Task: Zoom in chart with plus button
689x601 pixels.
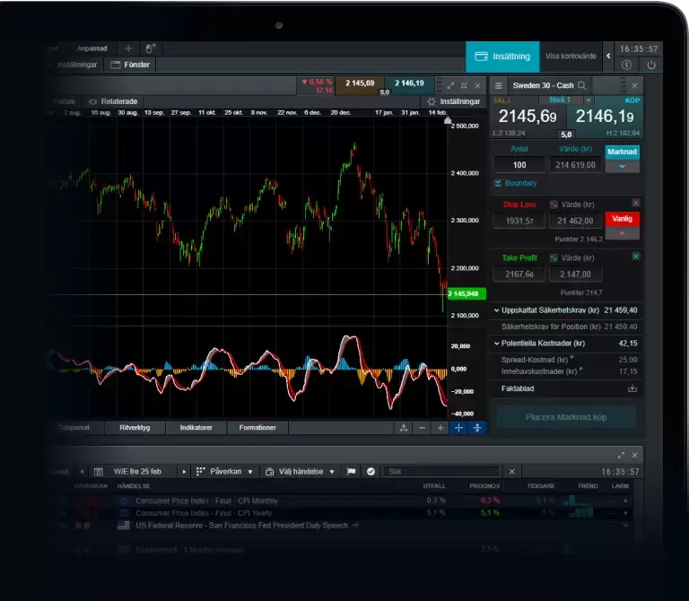Action: click(x=440, y=428)
